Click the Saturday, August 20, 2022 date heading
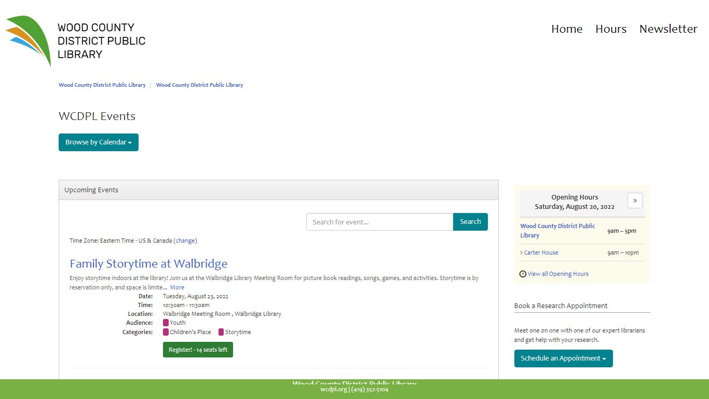The width and height of the screenshot is (709, 399). (575, 207)
